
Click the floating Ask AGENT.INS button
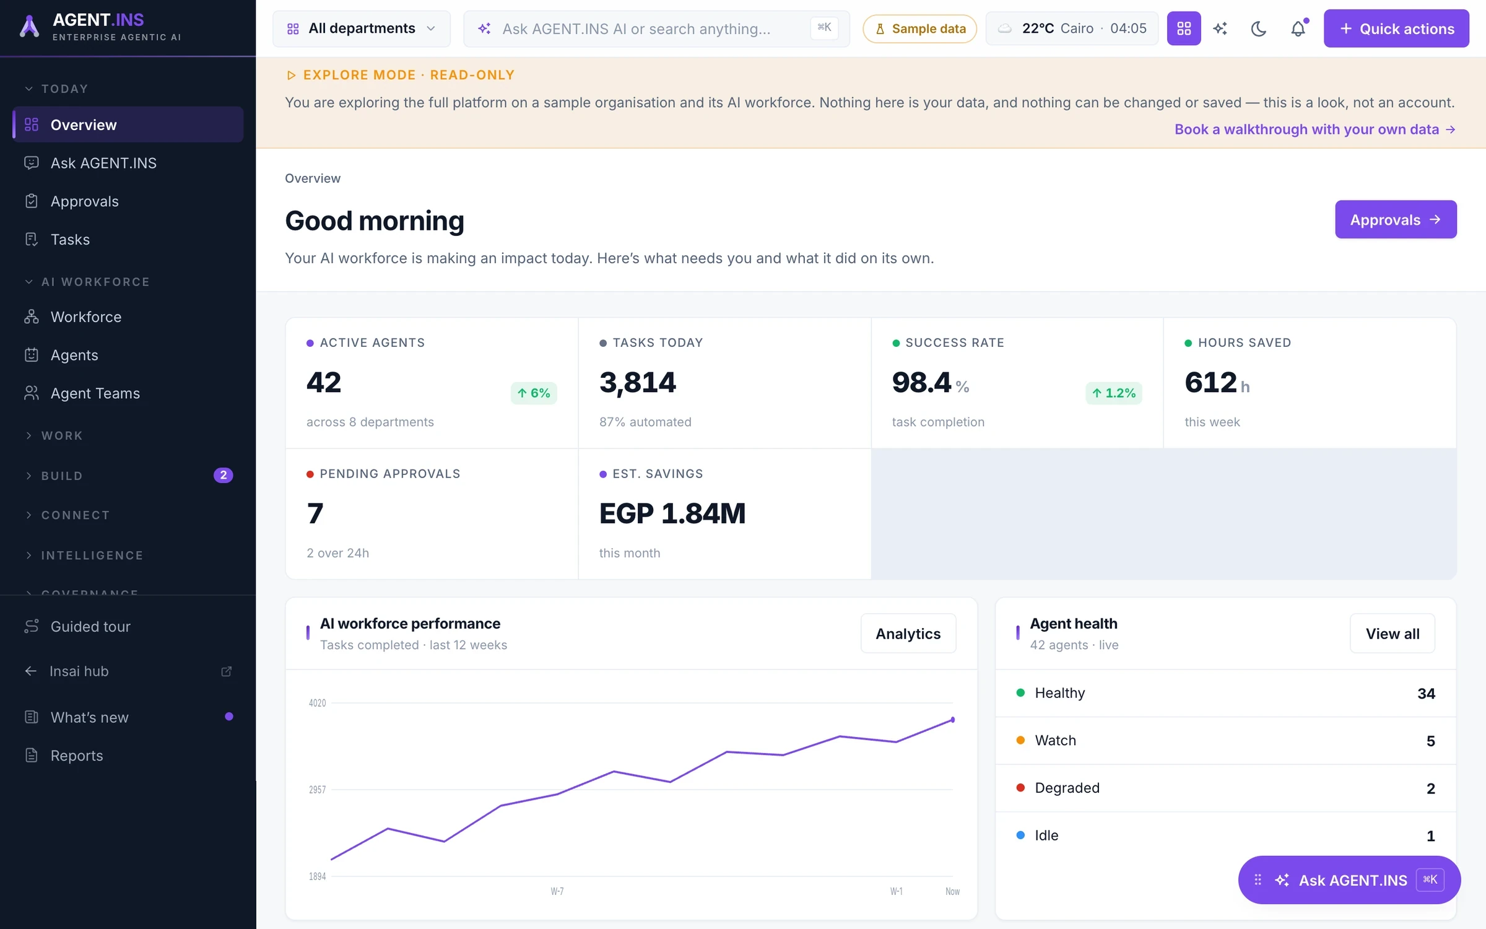(x=1349, y=880)
